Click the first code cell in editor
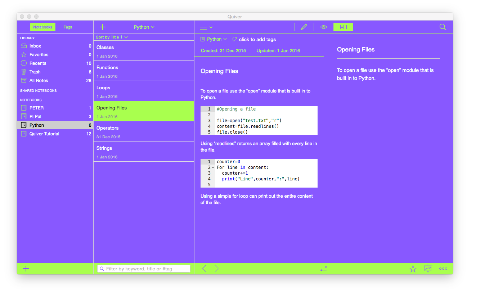485x292 pixels. pyautogui.click(x=259, y=121)
